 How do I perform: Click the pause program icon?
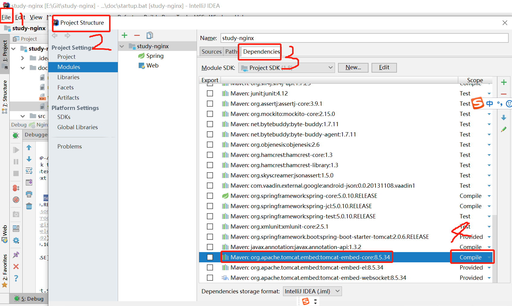pos(16,162)
